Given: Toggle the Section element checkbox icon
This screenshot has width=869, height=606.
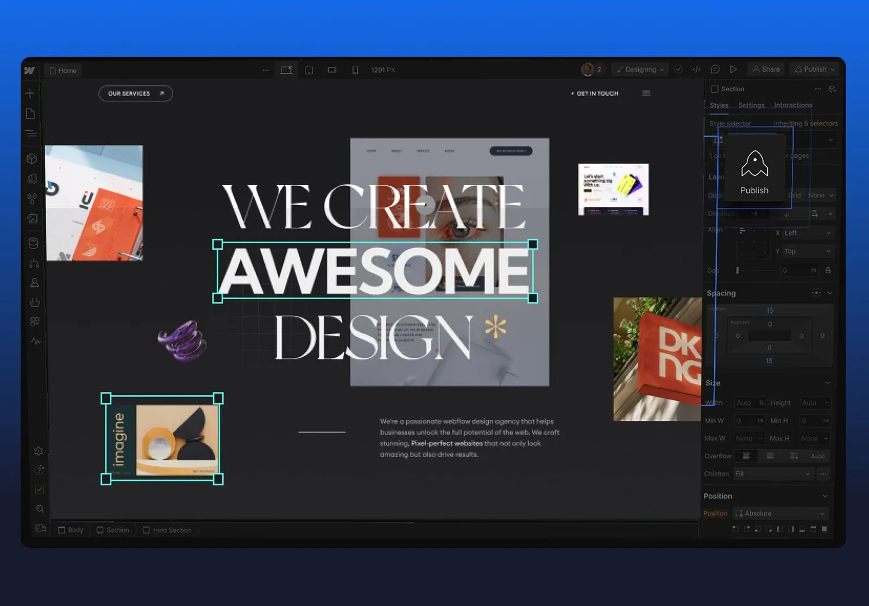Looking at the screenshot, I should point(715,89).
